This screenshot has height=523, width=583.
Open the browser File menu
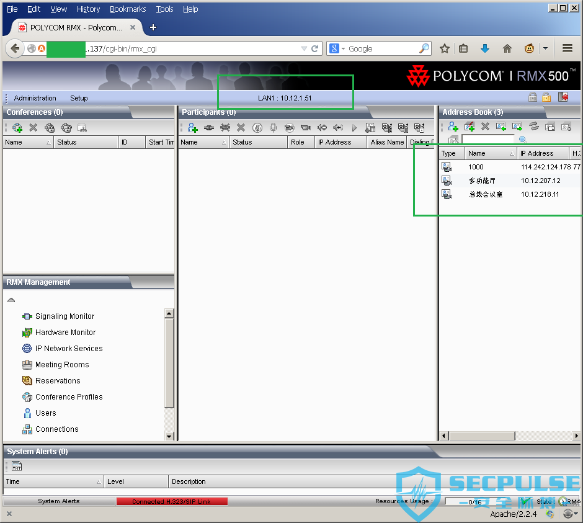tap(12, 9)
